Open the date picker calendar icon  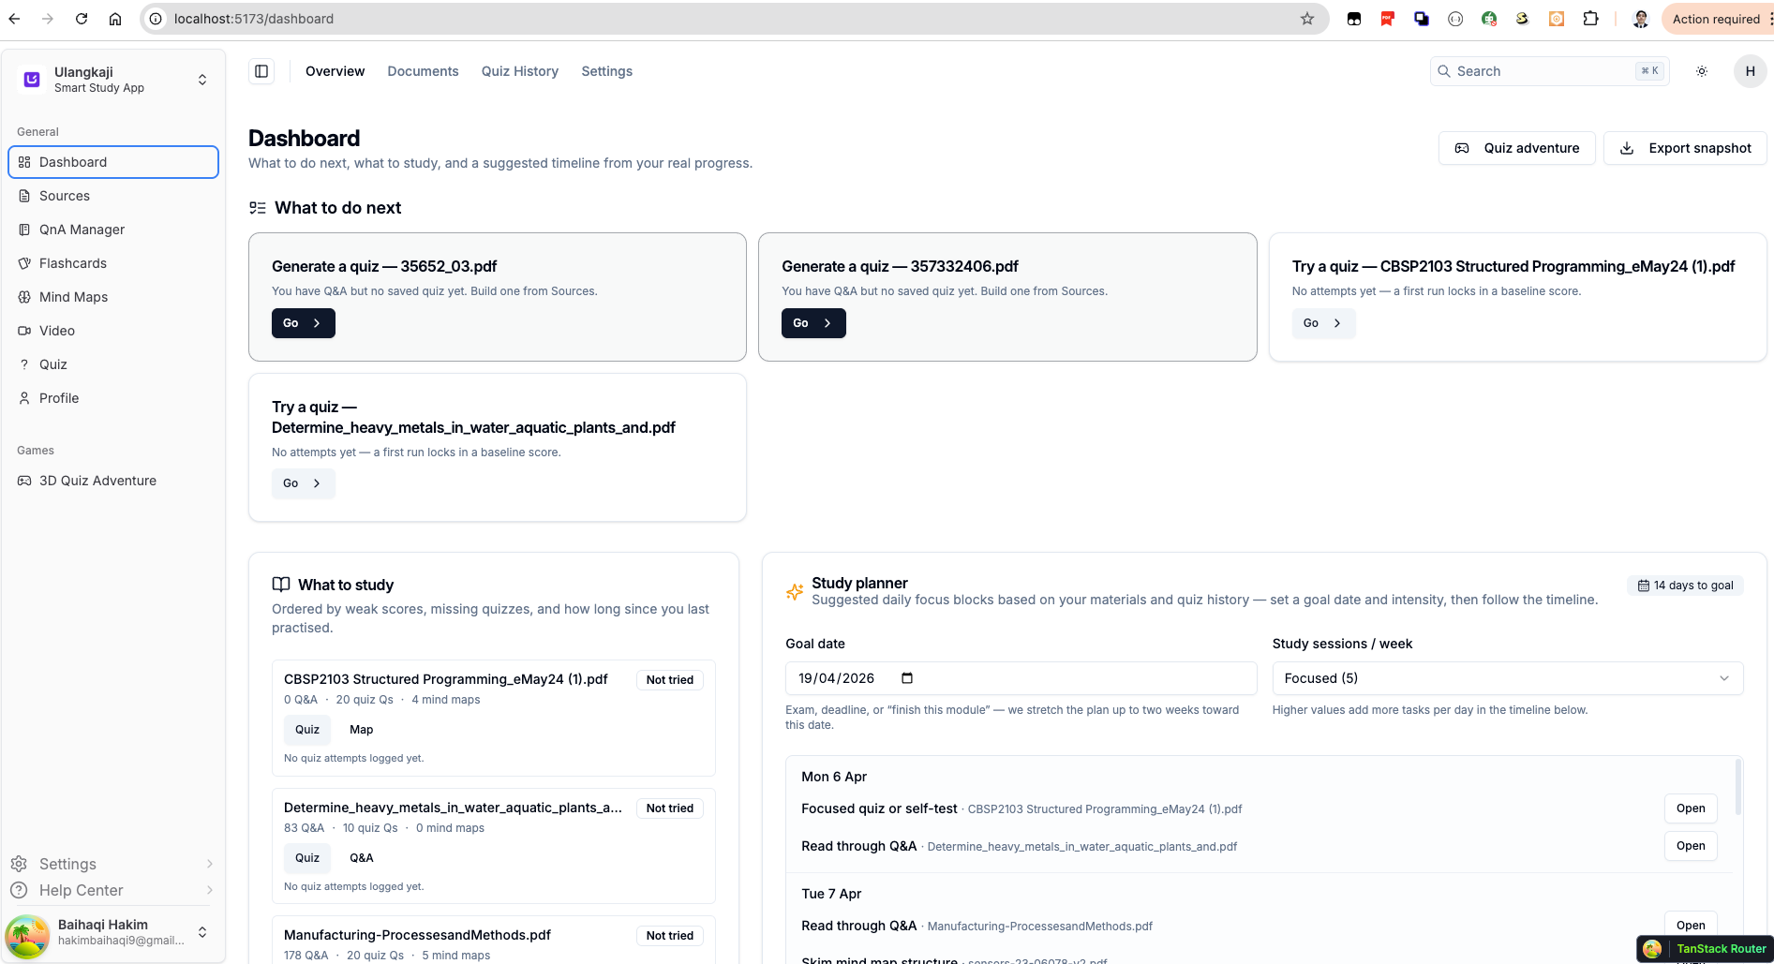point(906,678)
